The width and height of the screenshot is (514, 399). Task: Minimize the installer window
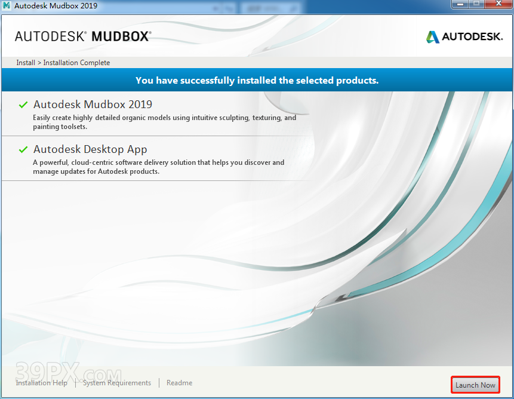[x=459, y=5]
